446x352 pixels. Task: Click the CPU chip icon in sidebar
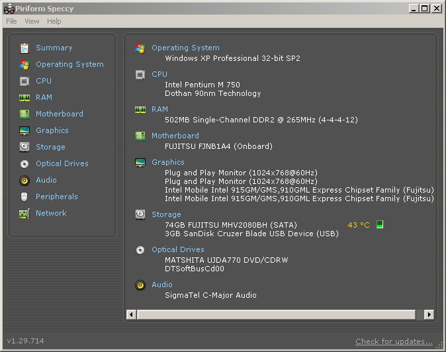[x=24, y=81]
